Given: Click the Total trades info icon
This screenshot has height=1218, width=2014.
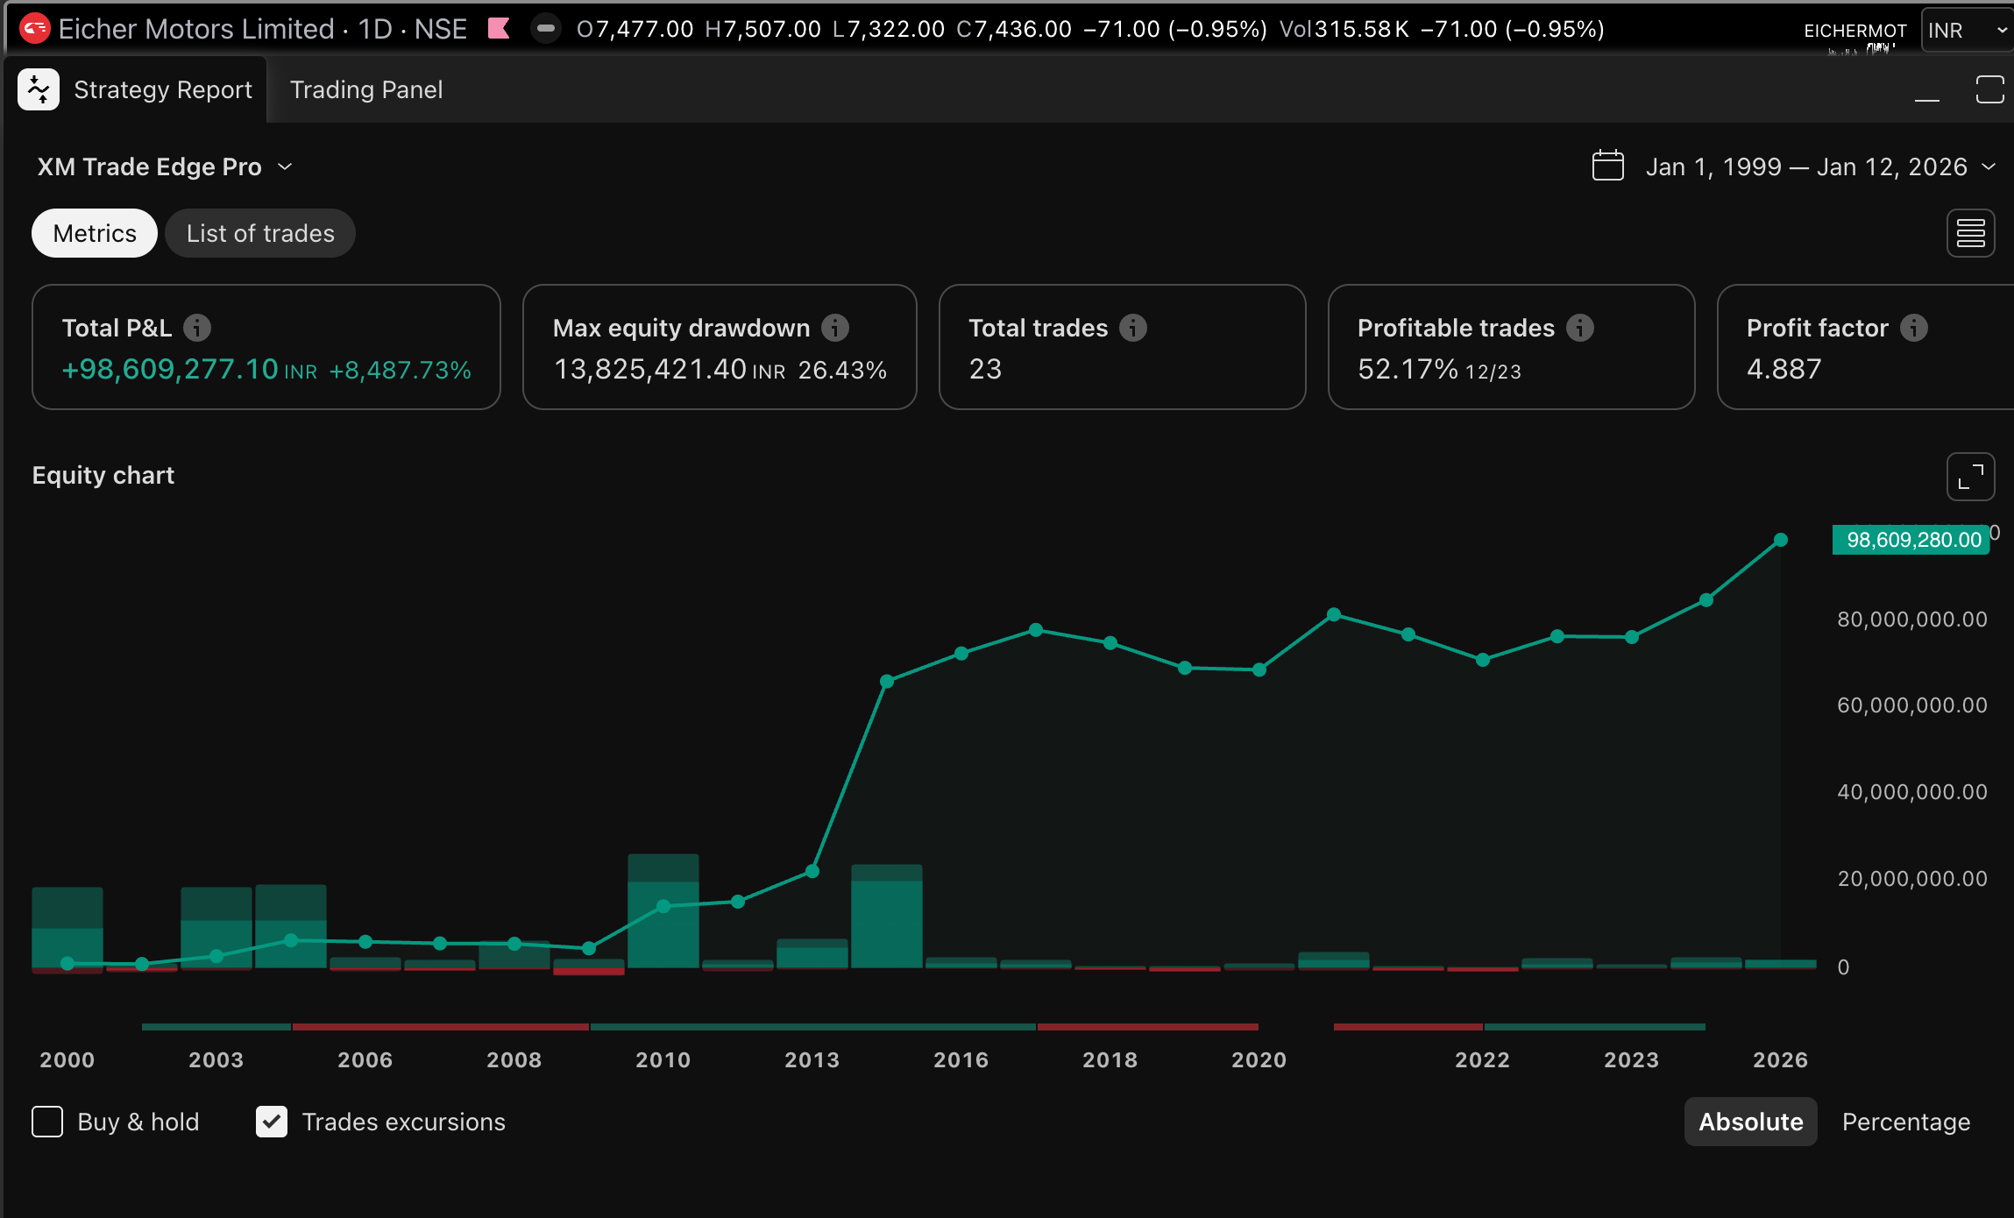Looking at the screenshot, I should (1133, 328).
